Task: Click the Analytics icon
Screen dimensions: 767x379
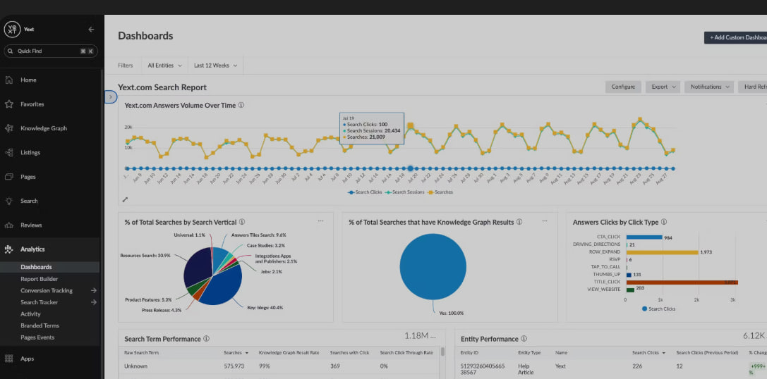Action: [8, 249]
